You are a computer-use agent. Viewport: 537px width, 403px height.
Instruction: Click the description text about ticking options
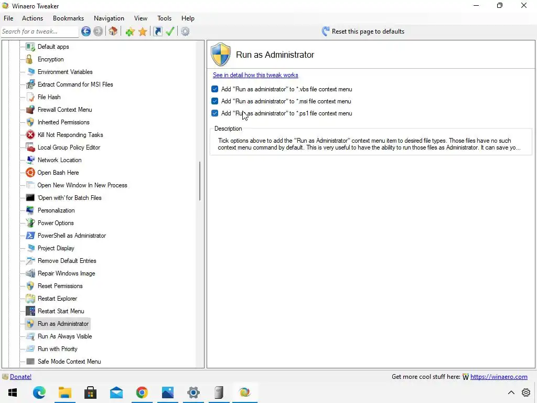[369, 144]
